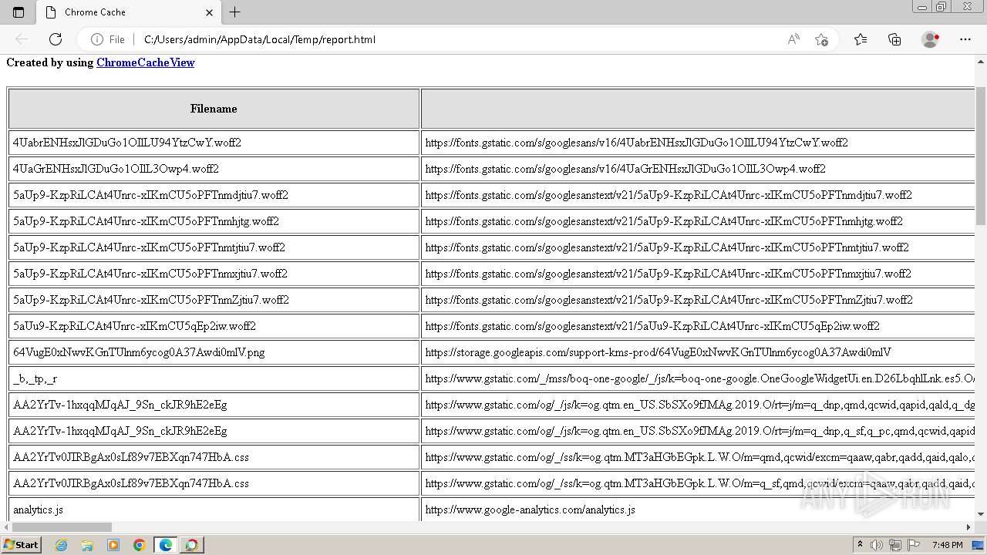View site information File icon
This screenshot has width=987, height=555.
[x=108, y=39]
